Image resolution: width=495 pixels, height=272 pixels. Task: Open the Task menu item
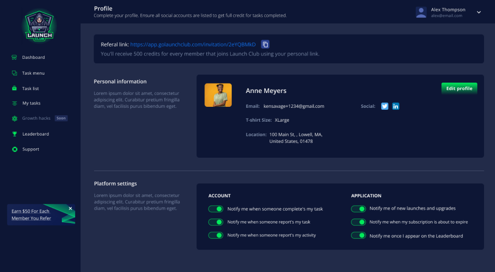tap(33, 73)
